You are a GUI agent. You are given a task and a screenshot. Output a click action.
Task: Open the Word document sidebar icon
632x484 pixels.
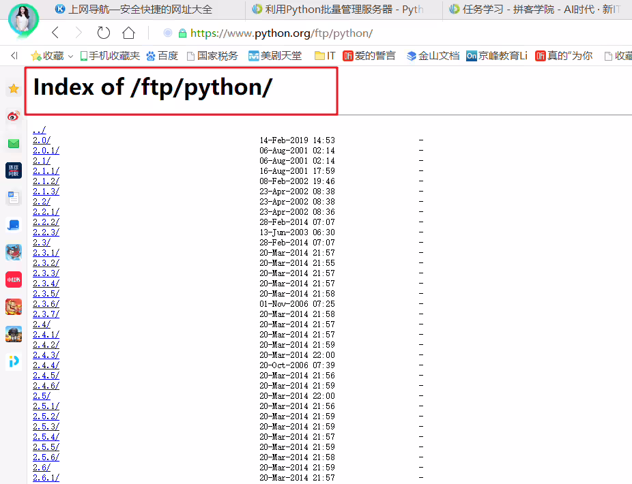coord(14,198)
